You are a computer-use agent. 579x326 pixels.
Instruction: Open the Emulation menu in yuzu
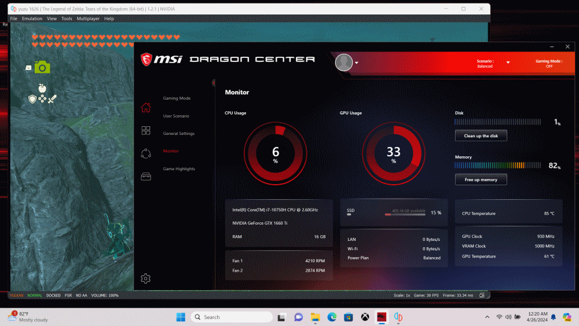tap(32, 19)
